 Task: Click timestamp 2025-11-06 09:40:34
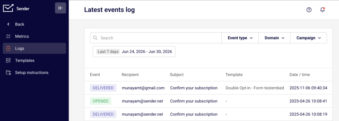(308, 88)
